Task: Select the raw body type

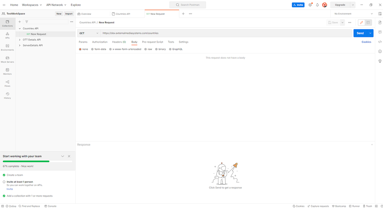Action: coord(149,49)
